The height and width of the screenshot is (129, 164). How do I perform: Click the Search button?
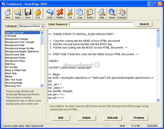[x=144, y=24]
